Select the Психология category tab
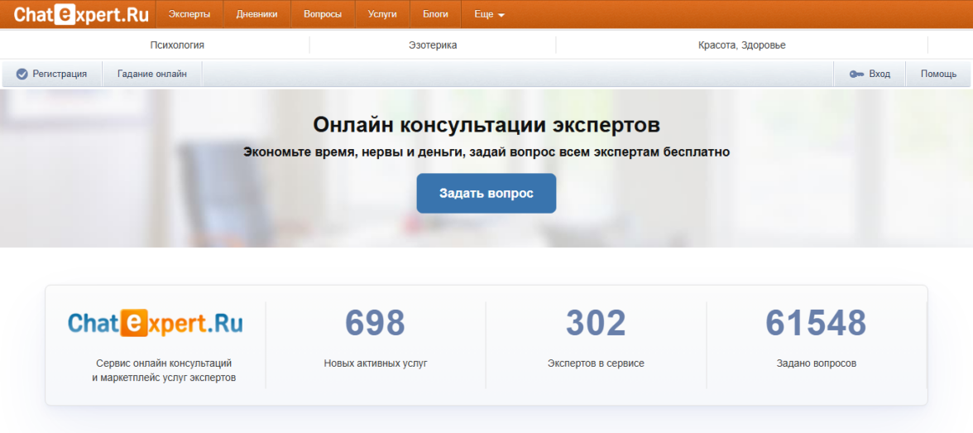973x433 pixels. click(177, 46)
